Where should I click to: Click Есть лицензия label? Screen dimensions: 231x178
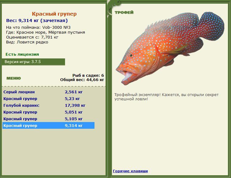22,54
